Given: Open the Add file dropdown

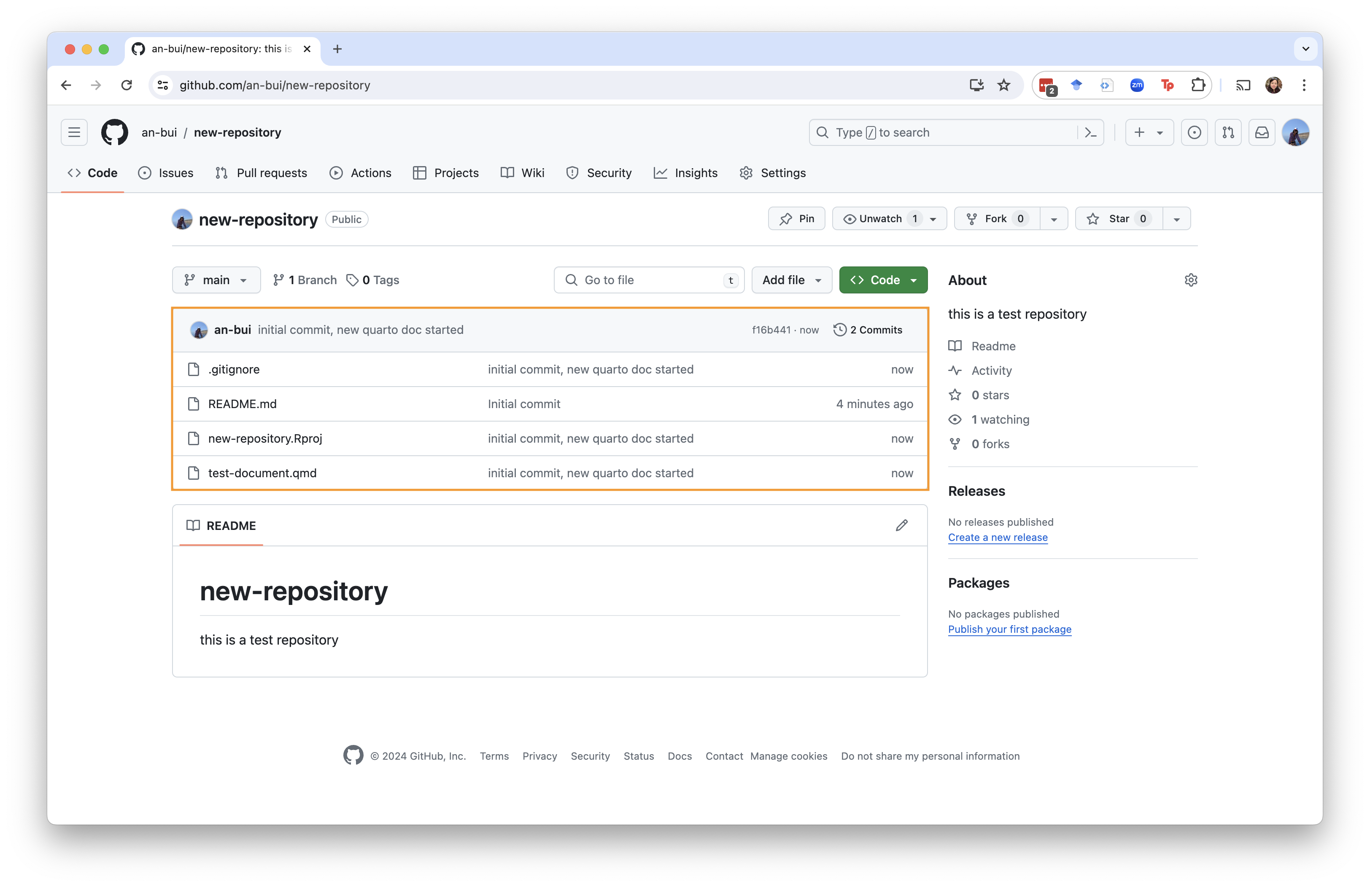Looking at the screenshot, I should 791,280.
